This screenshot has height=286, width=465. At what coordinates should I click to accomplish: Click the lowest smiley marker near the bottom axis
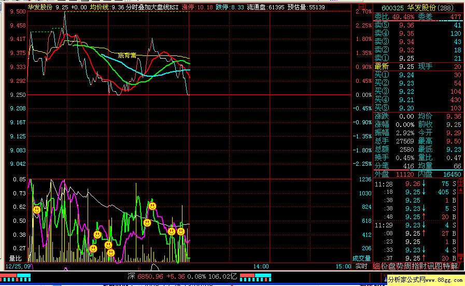point(111,252)
